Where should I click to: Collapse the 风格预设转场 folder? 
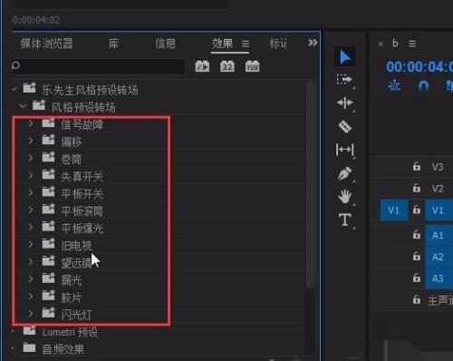point(22,106)
